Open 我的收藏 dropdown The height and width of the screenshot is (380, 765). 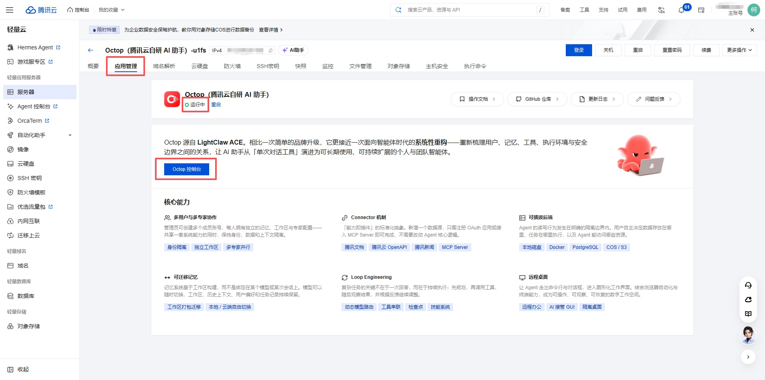112,10
